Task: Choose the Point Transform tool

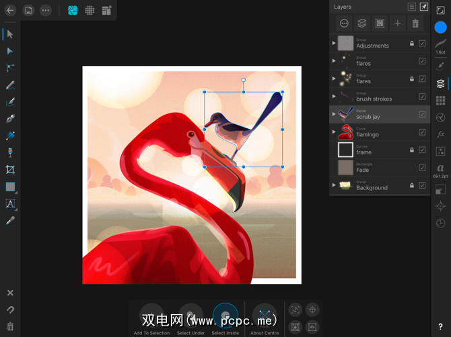Action: (x=10, y=68)
